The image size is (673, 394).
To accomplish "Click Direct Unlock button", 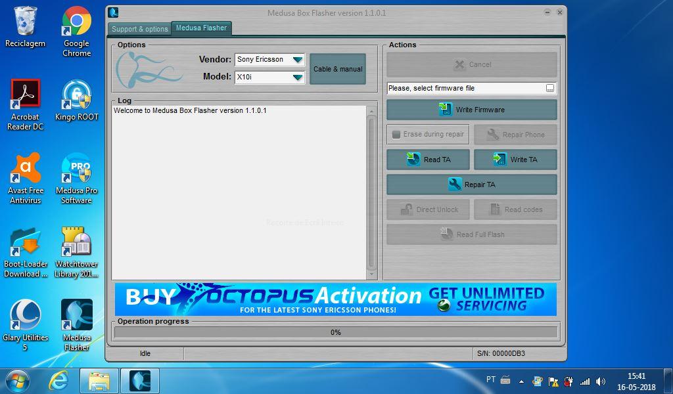I will tap(428, 209).
